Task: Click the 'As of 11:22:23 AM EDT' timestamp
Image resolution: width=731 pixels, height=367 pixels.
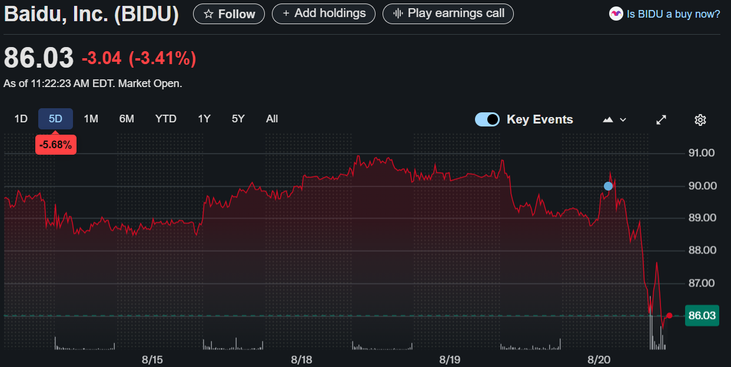Action: click(93, 84)
